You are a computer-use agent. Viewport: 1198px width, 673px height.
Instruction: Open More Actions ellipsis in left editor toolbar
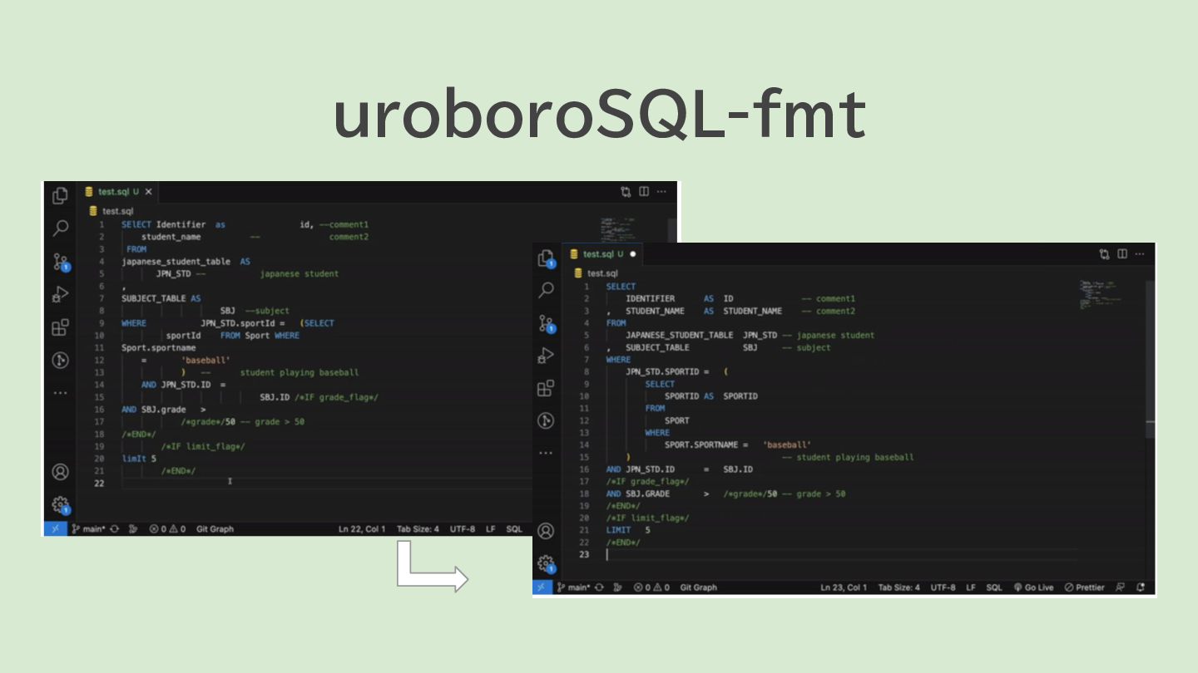click(x=661, y=191)
